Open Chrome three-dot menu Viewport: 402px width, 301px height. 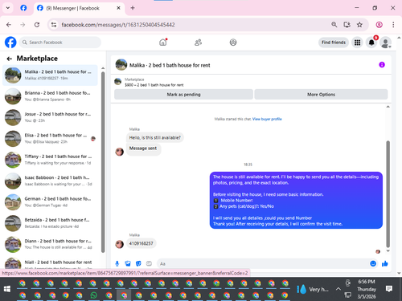[393, 25]
